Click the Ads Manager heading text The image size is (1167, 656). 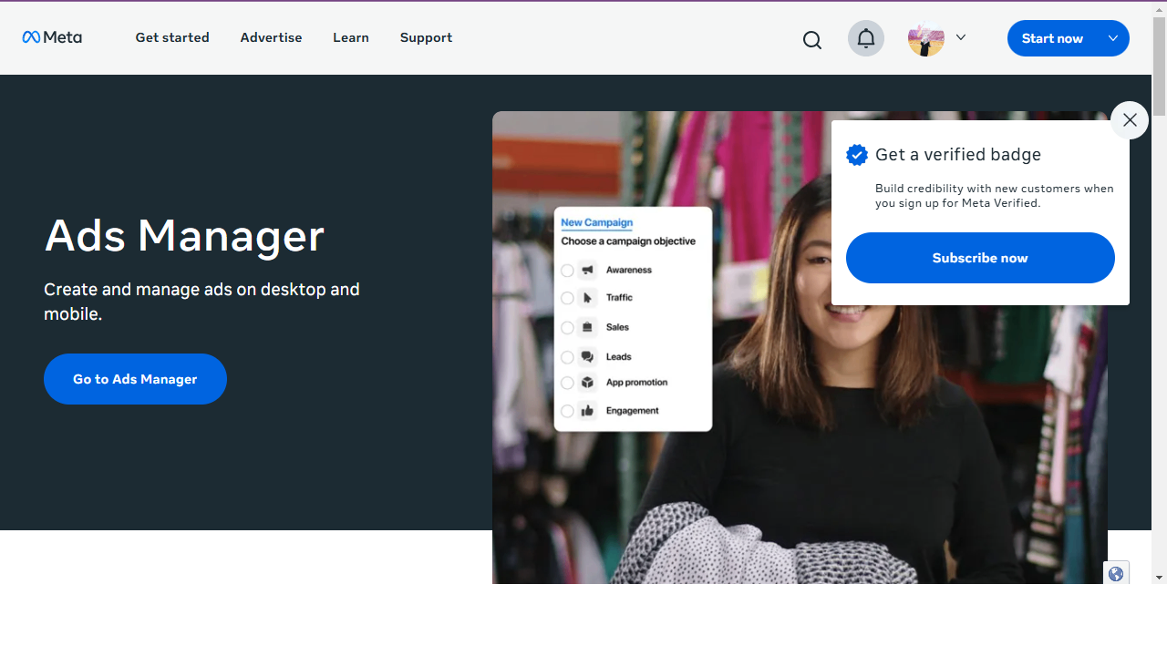(x=184, y=236)
